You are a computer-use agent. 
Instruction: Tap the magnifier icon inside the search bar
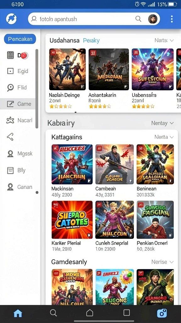[x=138, y=19]
